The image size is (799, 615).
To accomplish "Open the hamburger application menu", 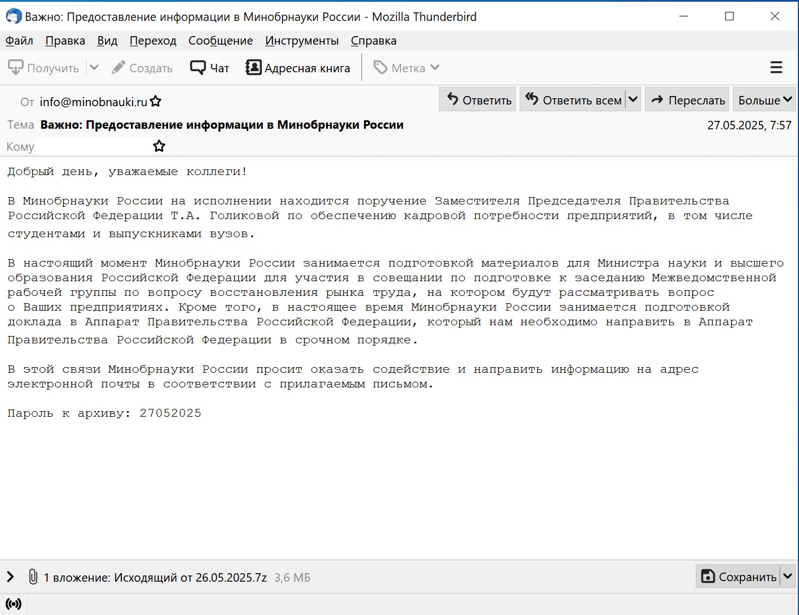I will coord(776,68).
